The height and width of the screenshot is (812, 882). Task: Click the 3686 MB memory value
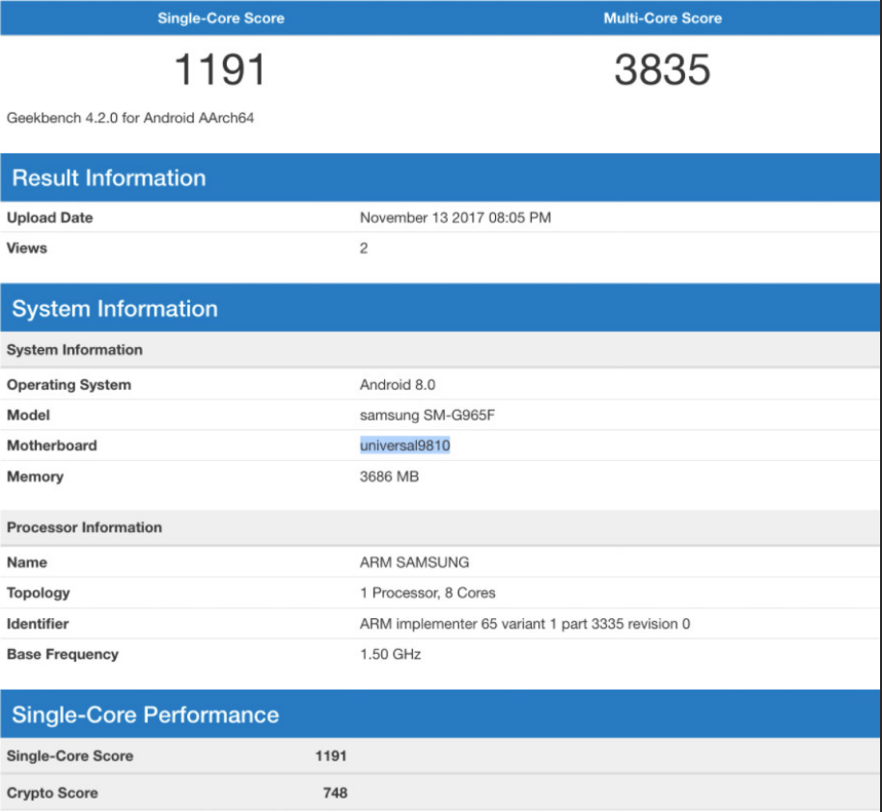coord(389,476)
